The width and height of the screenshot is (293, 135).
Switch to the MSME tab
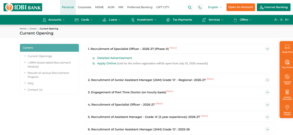tap(99, 7)
